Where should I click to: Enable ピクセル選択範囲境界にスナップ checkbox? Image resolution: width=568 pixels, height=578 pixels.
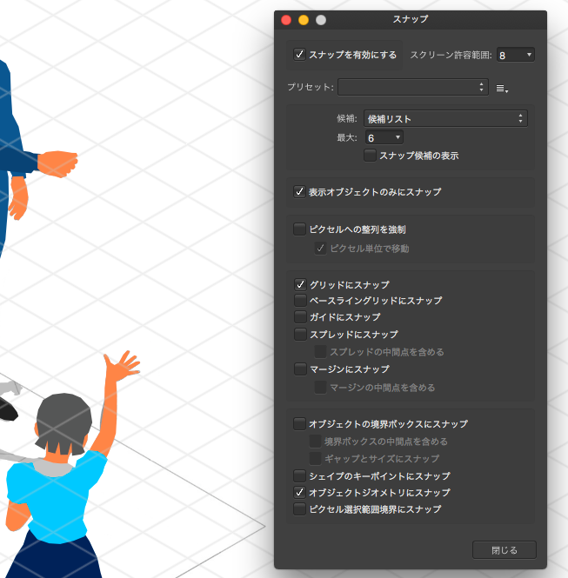tap(299, 509)
